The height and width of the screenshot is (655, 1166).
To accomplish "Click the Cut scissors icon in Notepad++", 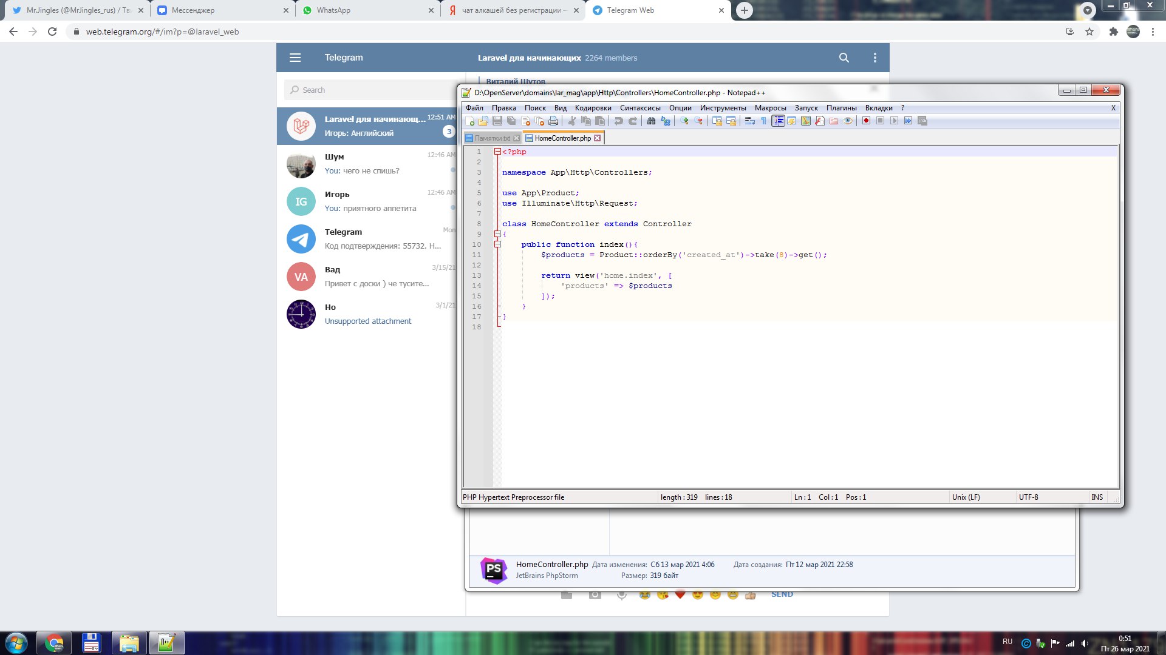I will pos(571,121).
